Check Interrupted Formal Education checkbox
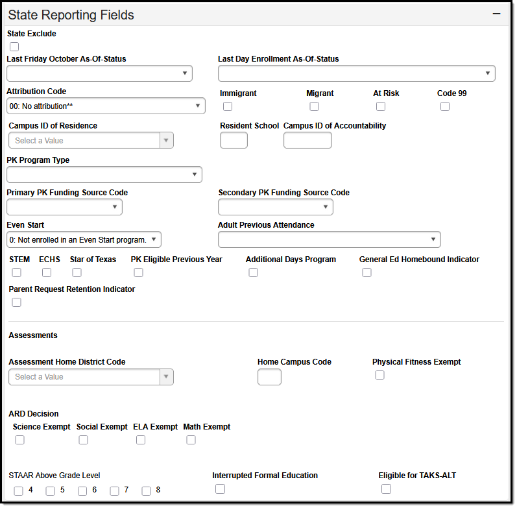517x508 pixels. coord(221,489)
